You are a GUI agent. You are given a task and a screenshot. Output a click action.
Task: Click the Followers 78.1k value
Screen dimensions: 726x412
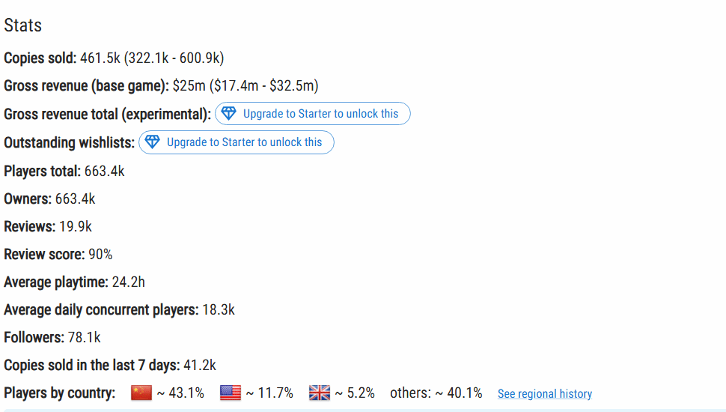coord(85,337)
